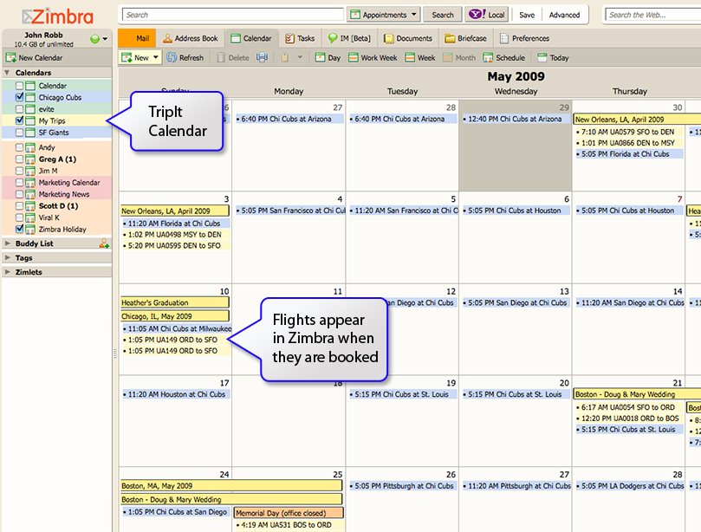Click the Delete trash icon
701x532 pixels.
221,58
